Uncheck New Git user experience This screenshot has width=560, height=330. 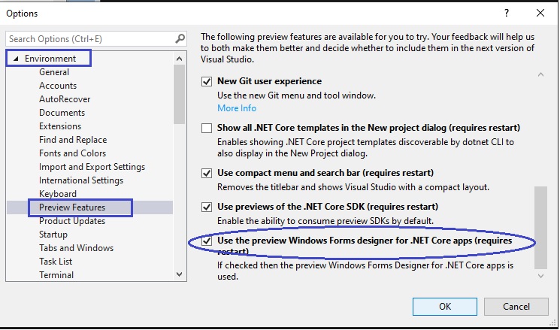tap(207, 81)
